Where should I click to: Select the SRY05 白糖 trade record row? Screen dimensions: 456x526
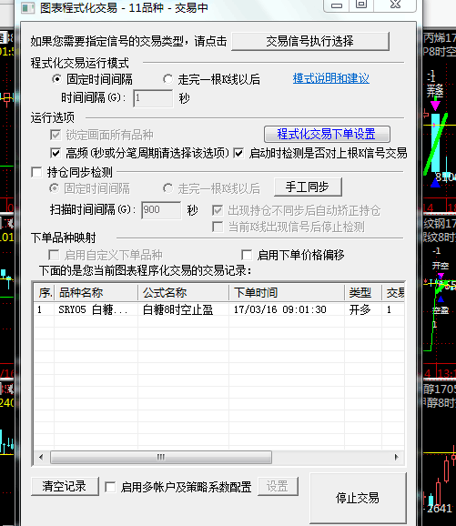coord(218,309)
